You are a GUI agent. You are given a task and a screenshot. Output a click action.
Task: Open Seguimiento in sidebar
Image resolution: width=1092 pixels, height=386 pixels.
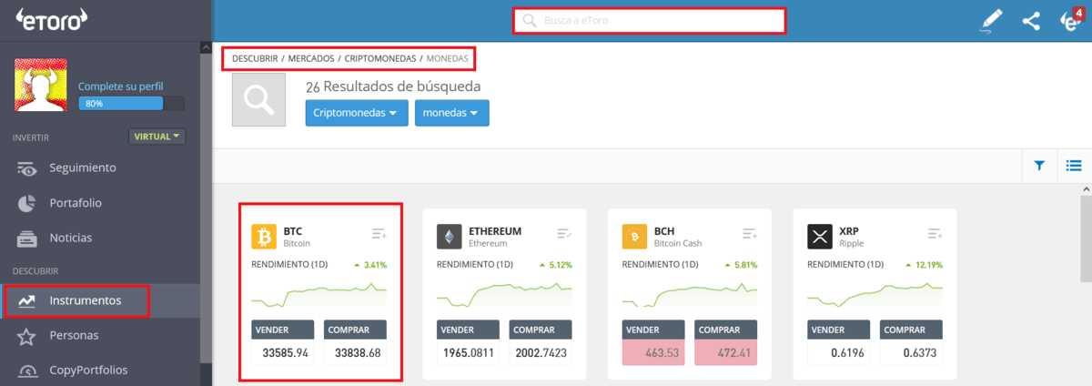83,168
